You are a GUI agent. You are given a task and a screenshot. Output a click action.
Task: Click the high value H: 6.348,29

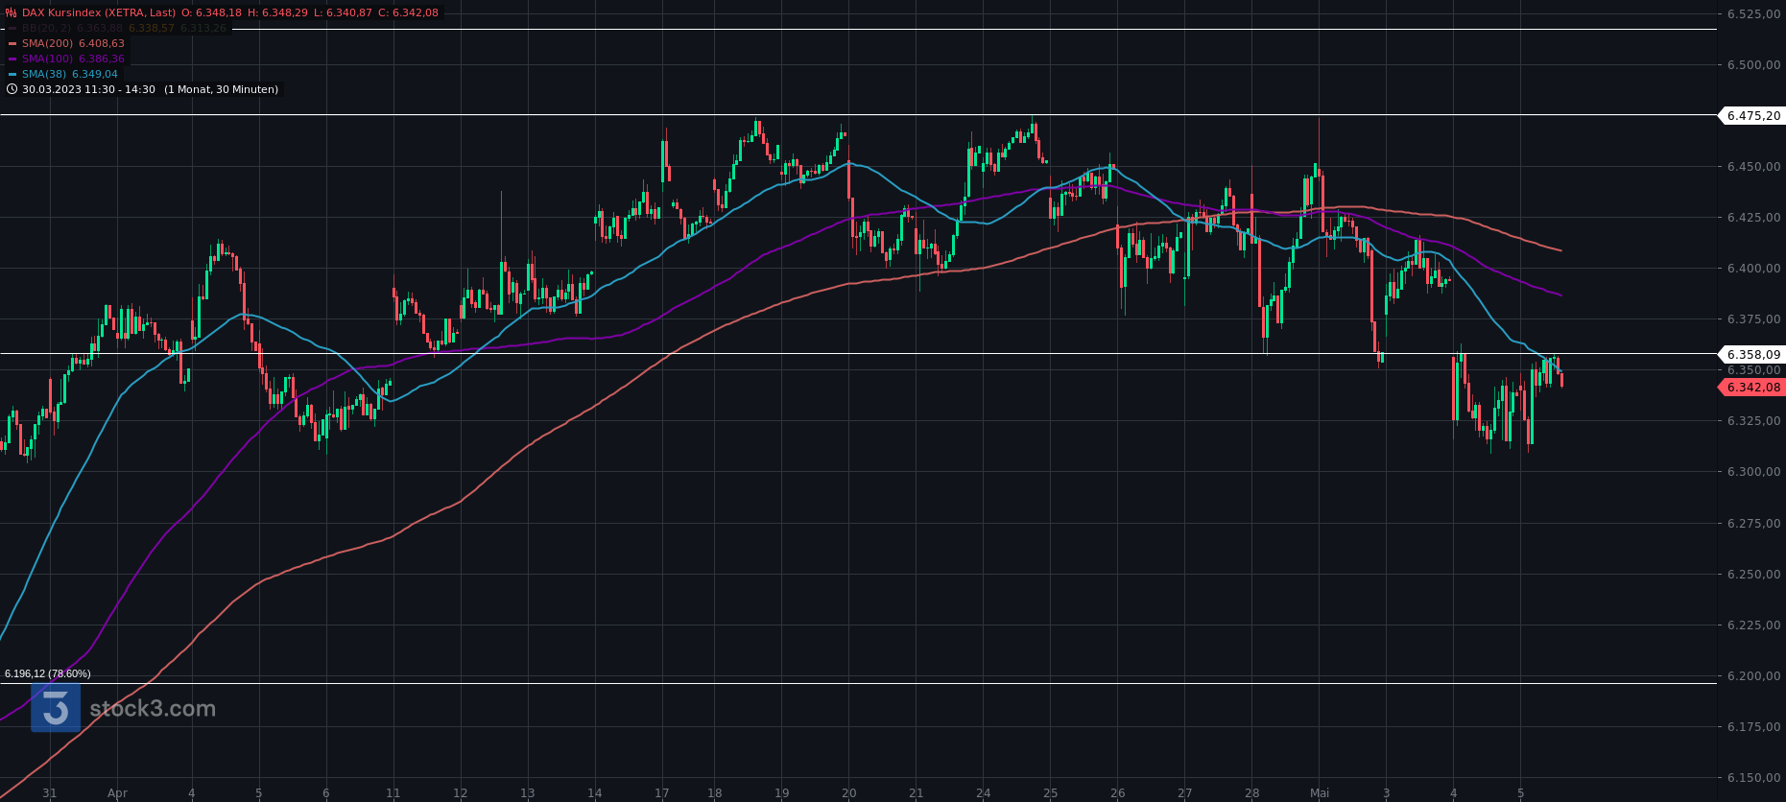(x=277, y=12)
